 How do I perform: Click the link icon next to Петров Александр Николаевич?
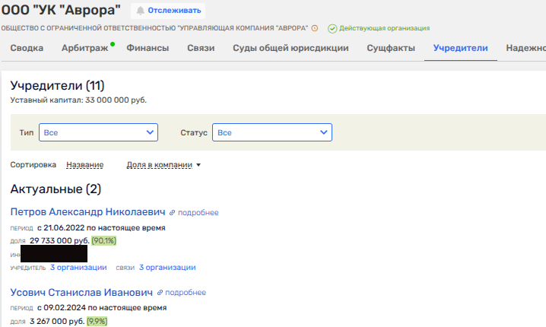[x=172, y=213]
